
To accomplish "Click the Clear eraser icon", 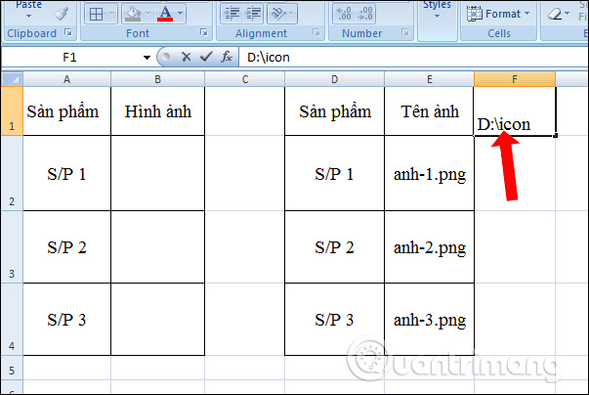I will coord(555,15).
